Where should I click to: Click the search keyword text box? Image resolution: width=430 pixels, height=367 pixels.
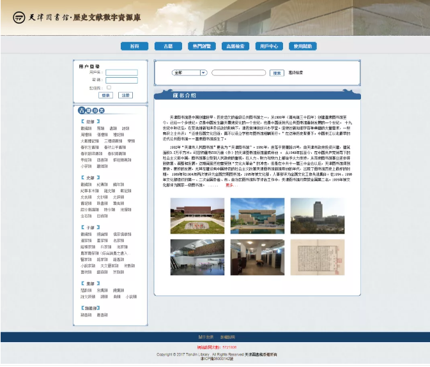coord(239,73)
